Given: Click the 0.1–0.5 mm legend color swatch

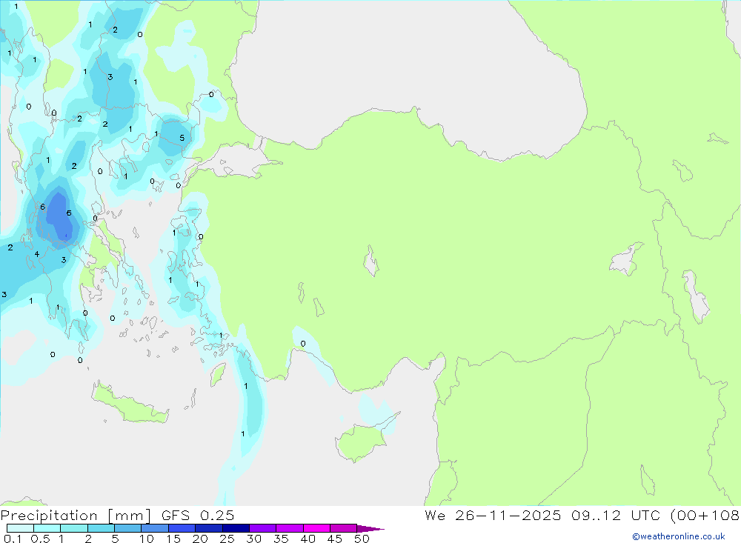Looking at the screenshot, I should coord(20,528).
